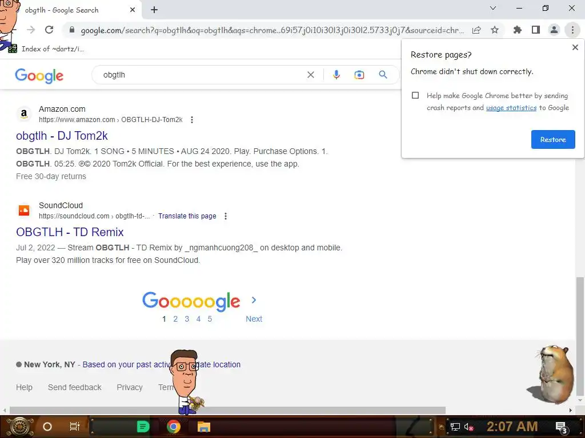Click the next-page chevron beside Goooooogle

coord(254,300)
